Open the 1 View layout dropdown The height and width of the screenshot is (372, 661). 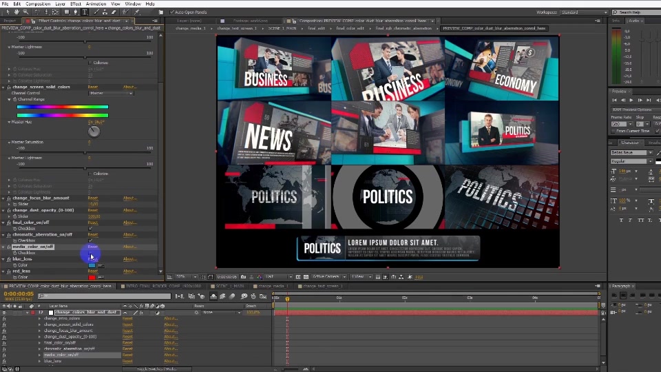tap(361, 277)
